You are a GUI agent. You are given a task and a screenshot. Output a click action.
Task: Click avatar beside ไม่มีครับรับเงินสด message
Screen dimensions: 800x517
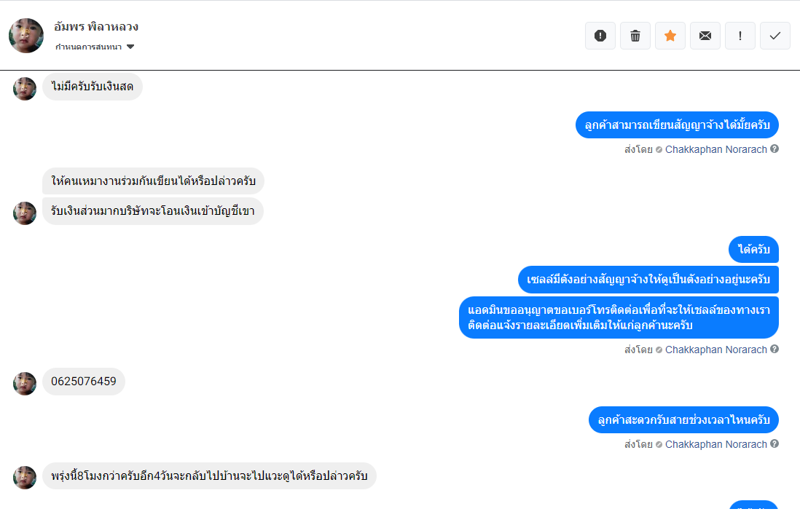(25, 89)
